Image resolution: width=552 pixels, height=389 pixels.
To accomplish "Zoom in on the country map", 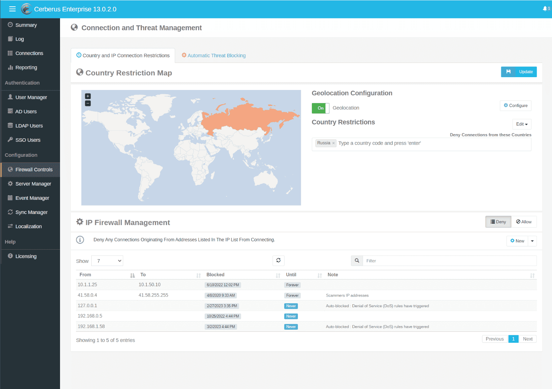I will tap(88, 96).
